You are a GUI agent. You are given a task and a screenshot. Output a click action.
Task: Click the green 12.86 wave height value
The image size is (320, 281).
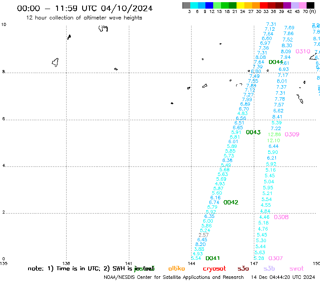(x=274, y=134)
